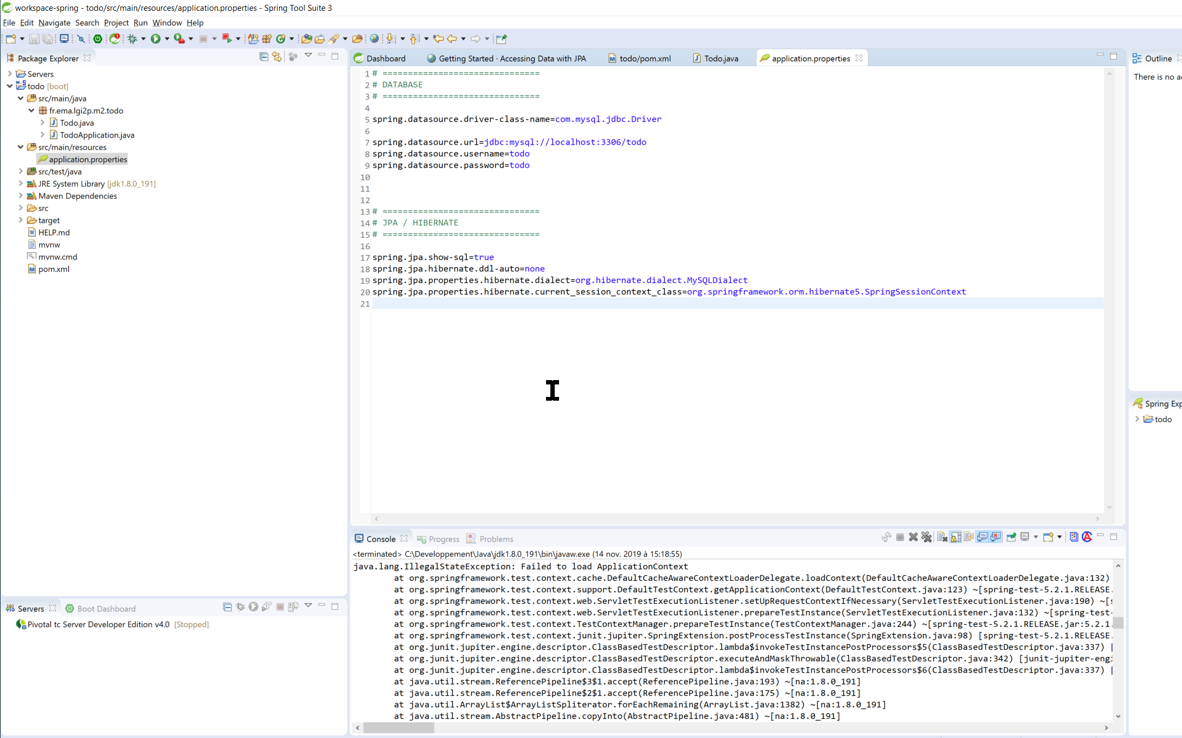Screen dimensions: 1182x738
Task: Expand Todo.java in Package Explorer
Action: tap(42, 122)
